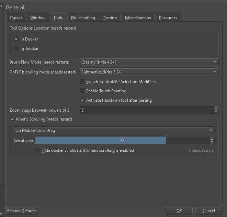Go to the Miscellaneous tab
227x217 pixels.
tap(138, 18)
